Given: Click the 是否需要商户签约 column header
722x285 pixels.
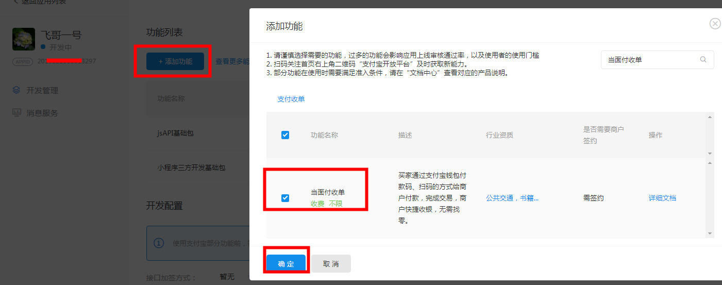Looking at the screenshot, I should [603, 135].
